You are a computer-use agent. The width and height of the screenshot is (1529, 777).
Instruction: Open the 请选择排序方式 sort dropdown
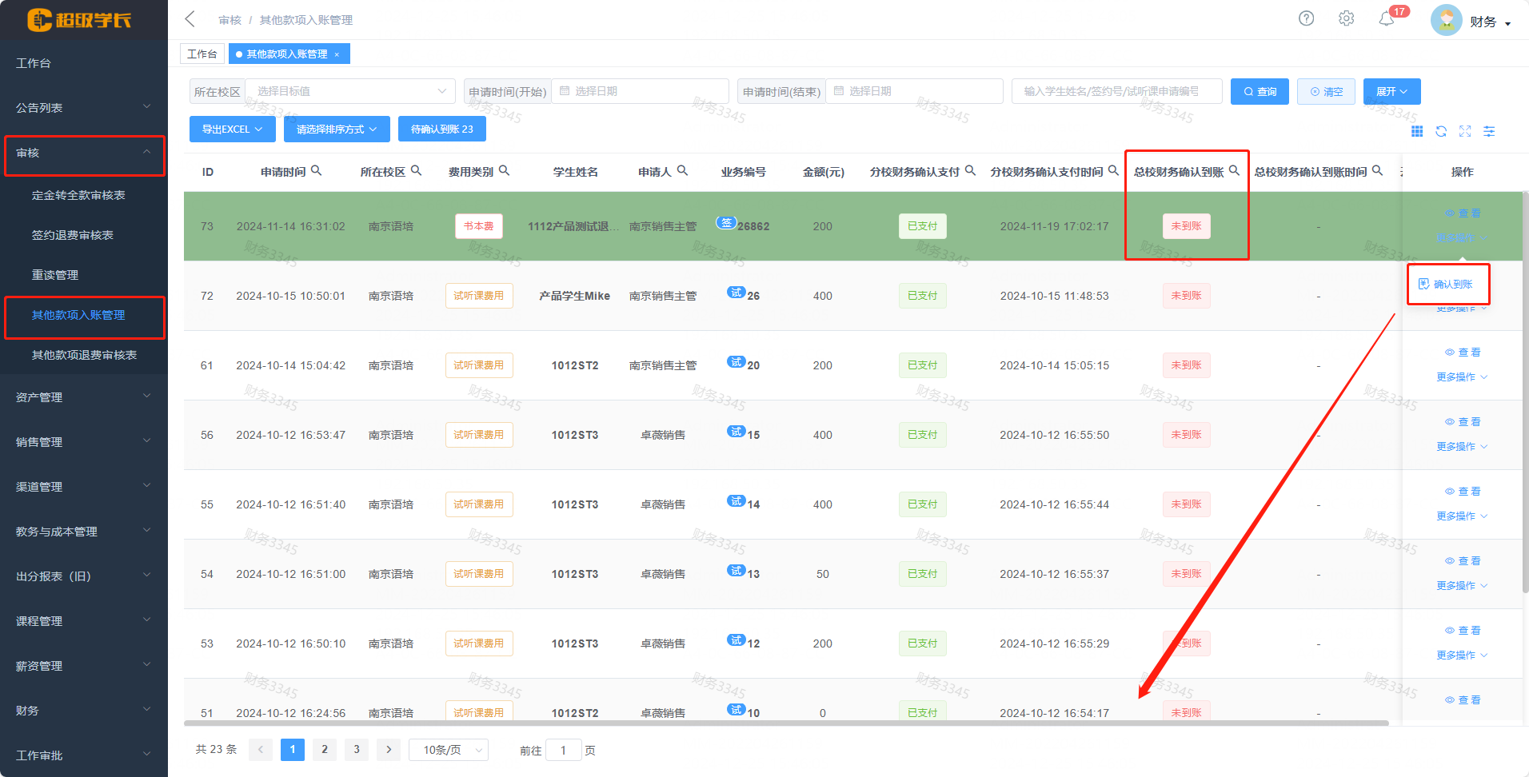(x=337, y=129)
